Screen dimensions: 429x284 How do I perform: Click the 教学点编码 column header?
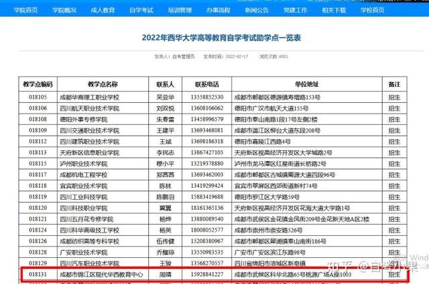coord(38,84)
